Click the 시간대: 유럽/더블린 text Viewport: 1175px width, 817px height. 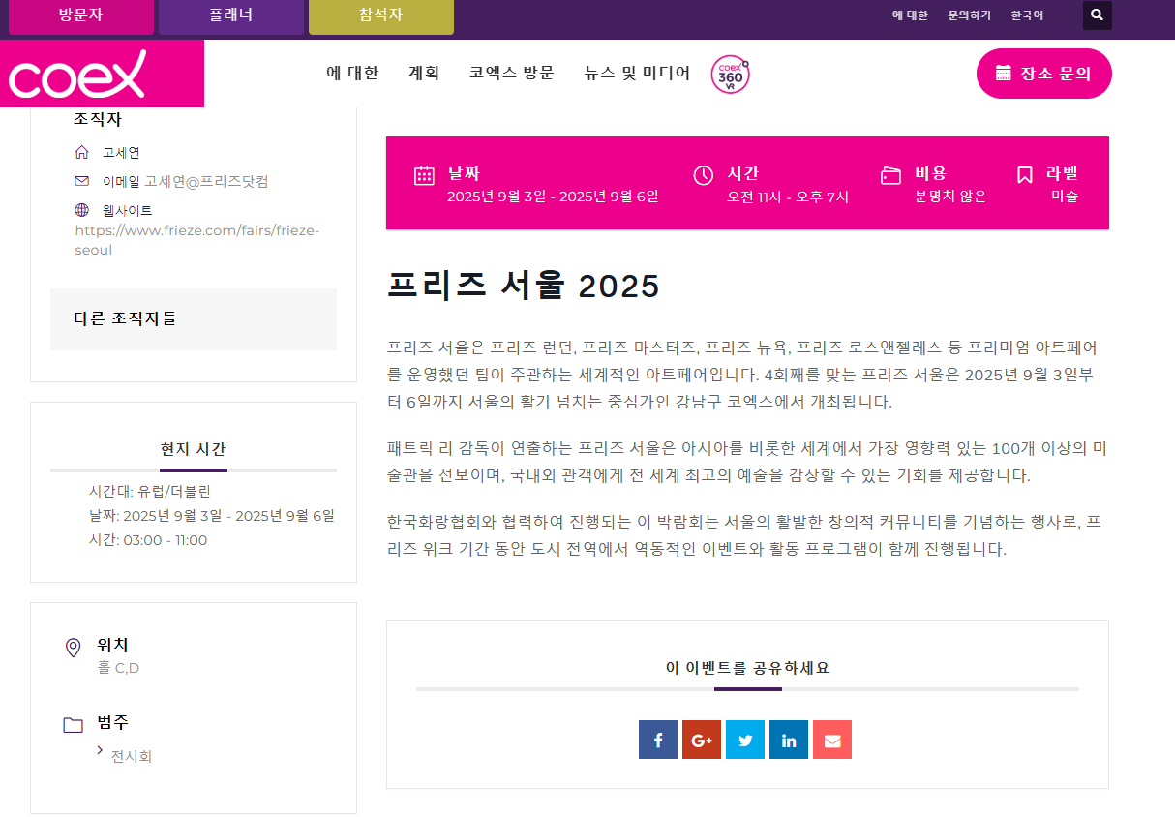tap(150, 491)
